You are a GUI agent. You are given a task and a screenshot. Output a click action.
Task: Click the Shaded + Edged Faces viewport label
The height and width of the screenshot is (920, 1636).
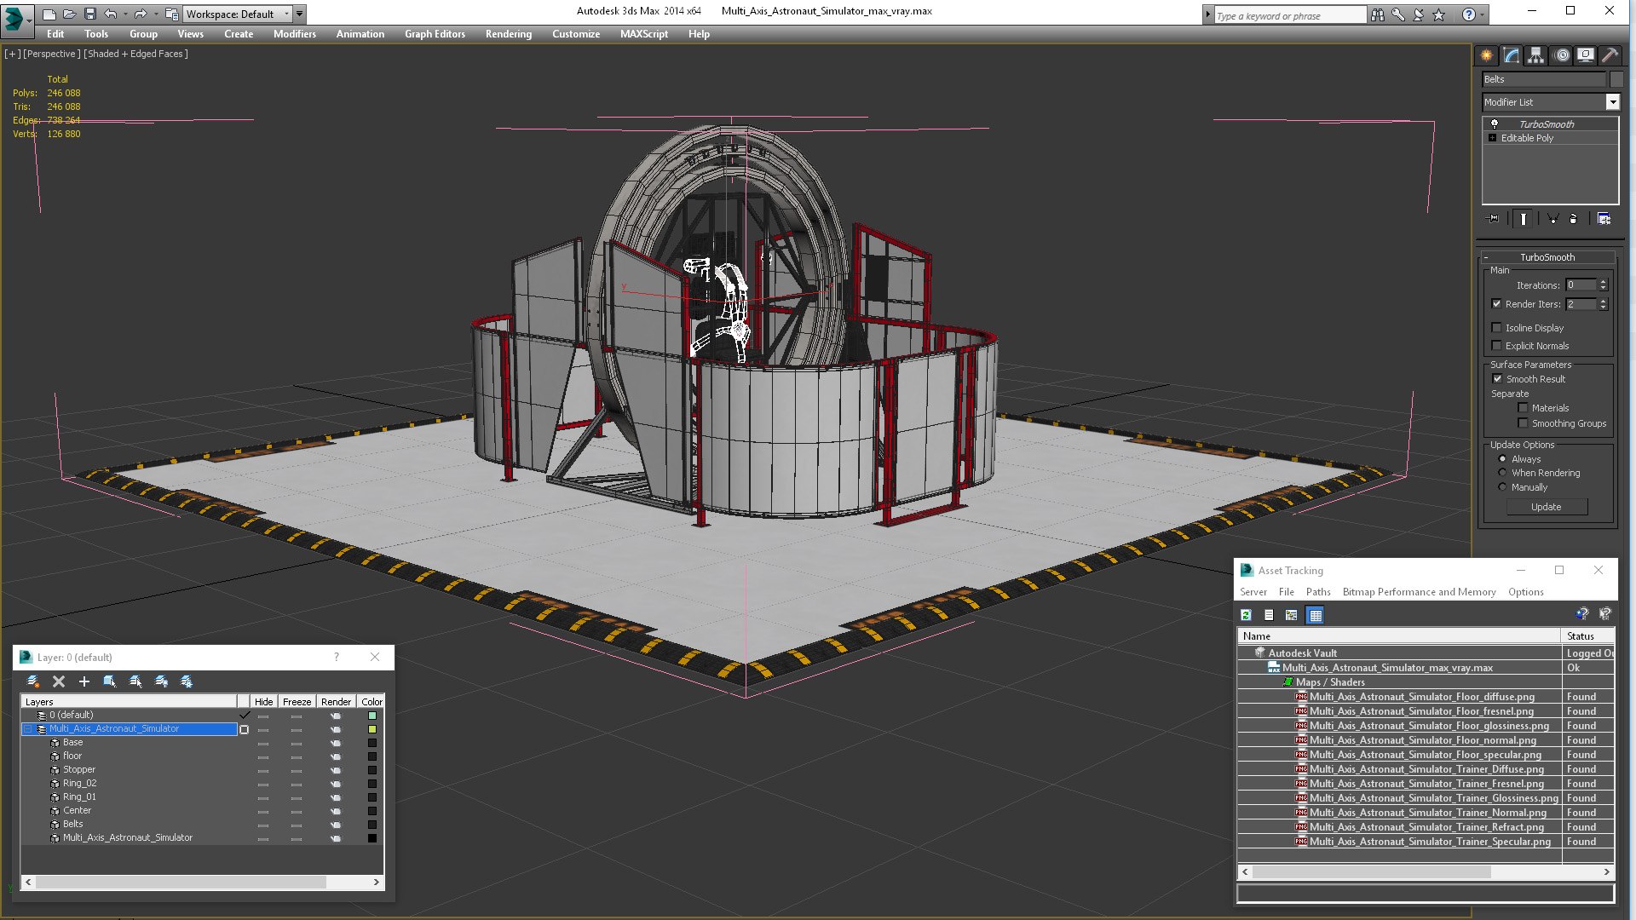[136, 54]
